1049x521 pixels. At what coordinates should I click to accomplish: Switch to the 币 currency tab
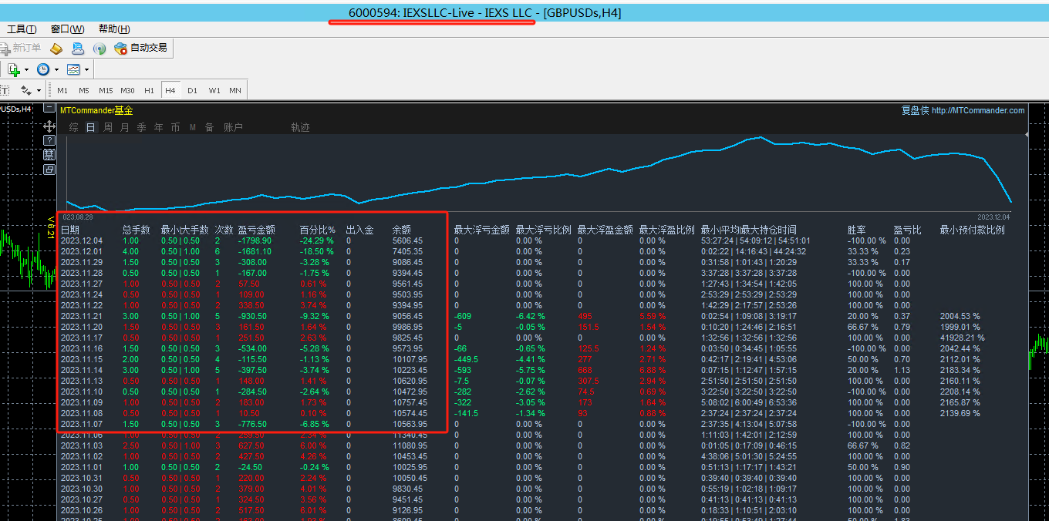175,127
